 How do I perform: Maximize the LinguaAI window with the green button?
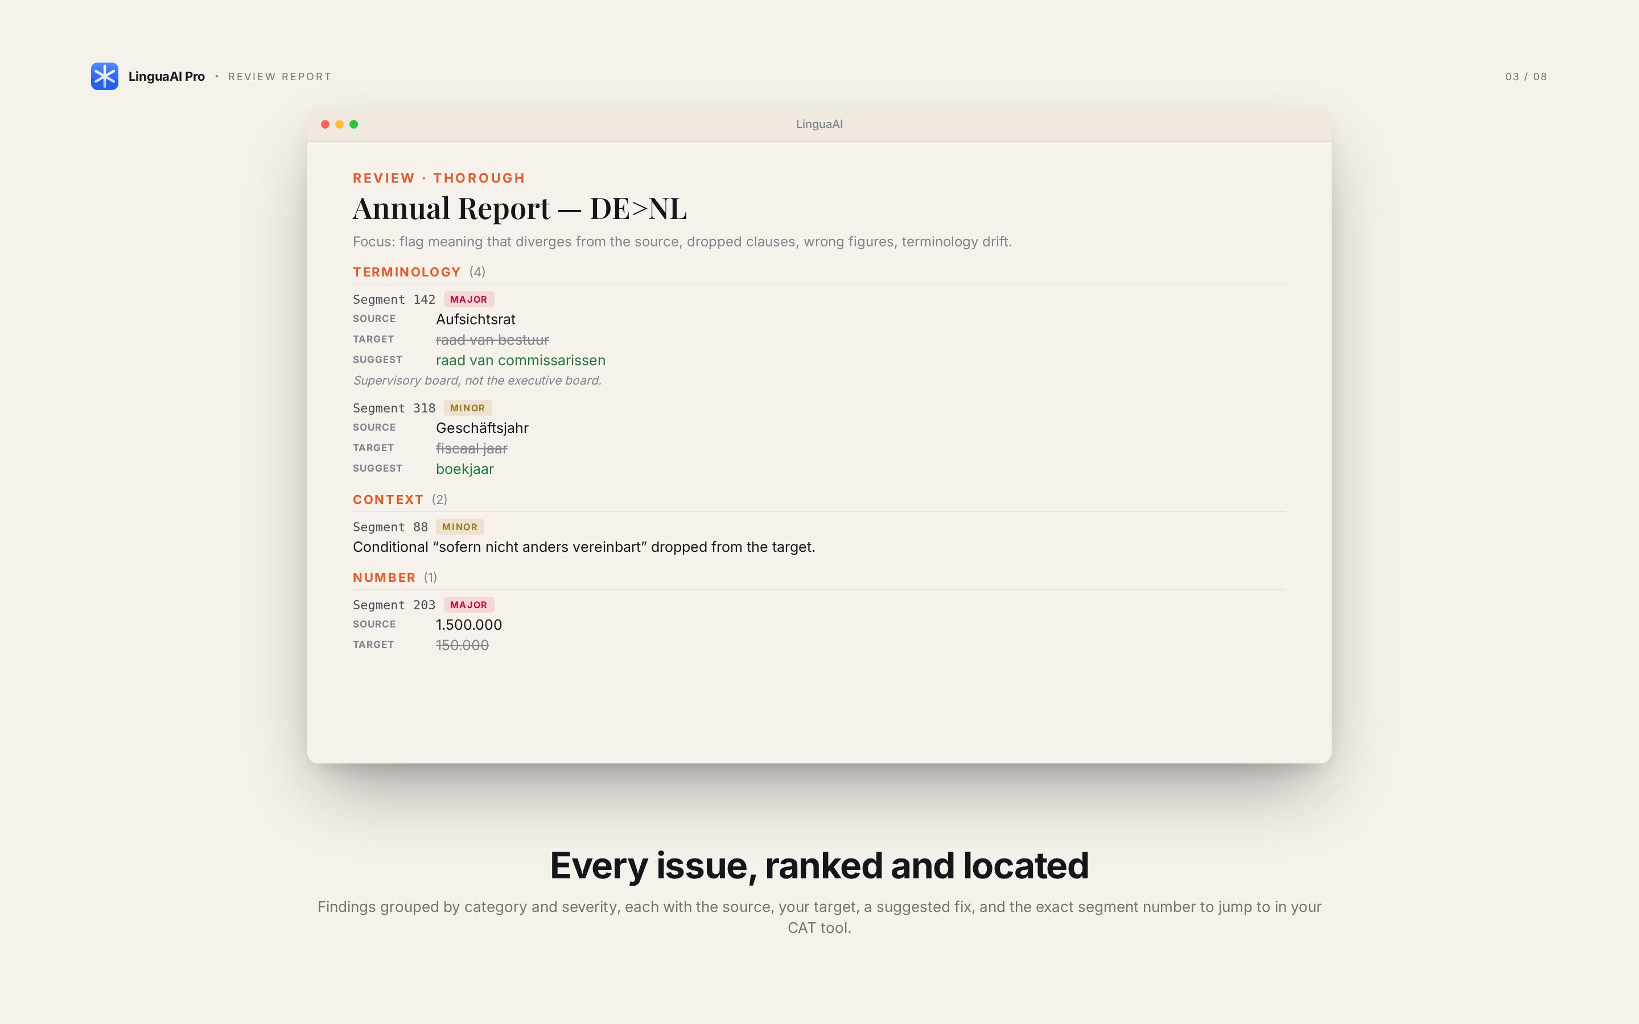click(353, 124)
